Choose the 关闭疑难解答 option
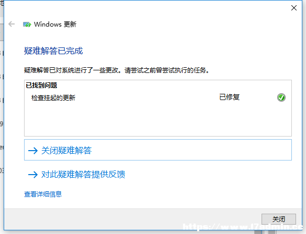The width and height of the screenshot is (306, 234). click(158, 150)
